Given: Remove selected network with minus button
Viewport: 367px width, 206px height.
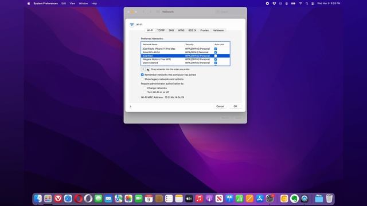Looking at the screenshot, I should [147, 69].
